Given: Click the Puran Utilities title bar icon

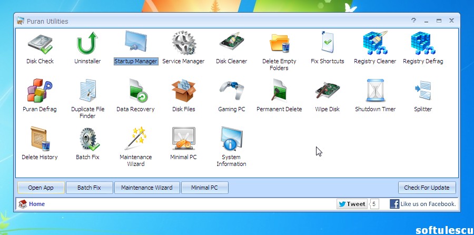Looking at the screenshot, I should coord(20,21).
